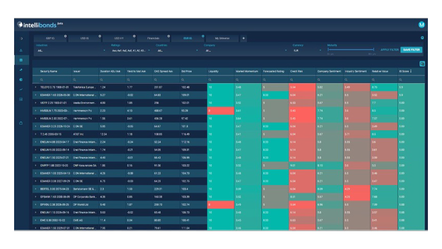Image resolution: width=442 pixels, height=249 pixels.
Task: Expand the T 2.45 AT&T row
Action: 36,134
